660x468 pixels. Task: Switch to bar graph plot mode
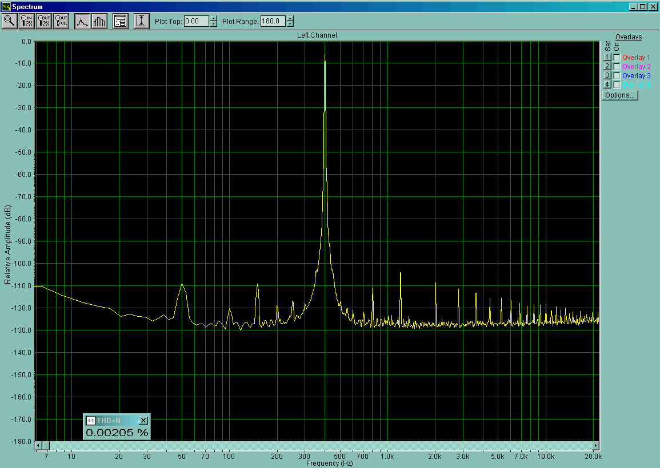(x=99, y=21)
